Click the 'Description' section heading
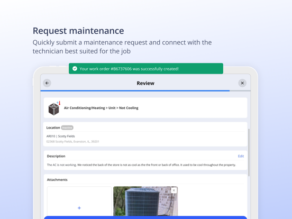Viewport: 292px width, 219px height. (56, 156)
